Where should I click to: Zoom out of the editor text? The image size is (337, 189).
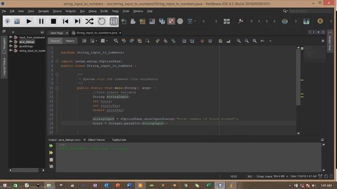pyautogui.click(x=247, y=41)
